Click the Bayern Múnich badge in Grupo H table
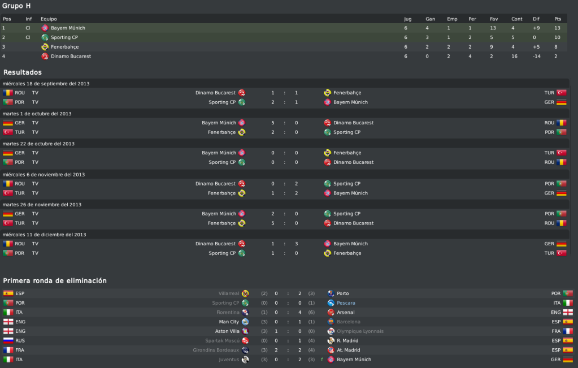The image size is (578, 368). [45, 28]
